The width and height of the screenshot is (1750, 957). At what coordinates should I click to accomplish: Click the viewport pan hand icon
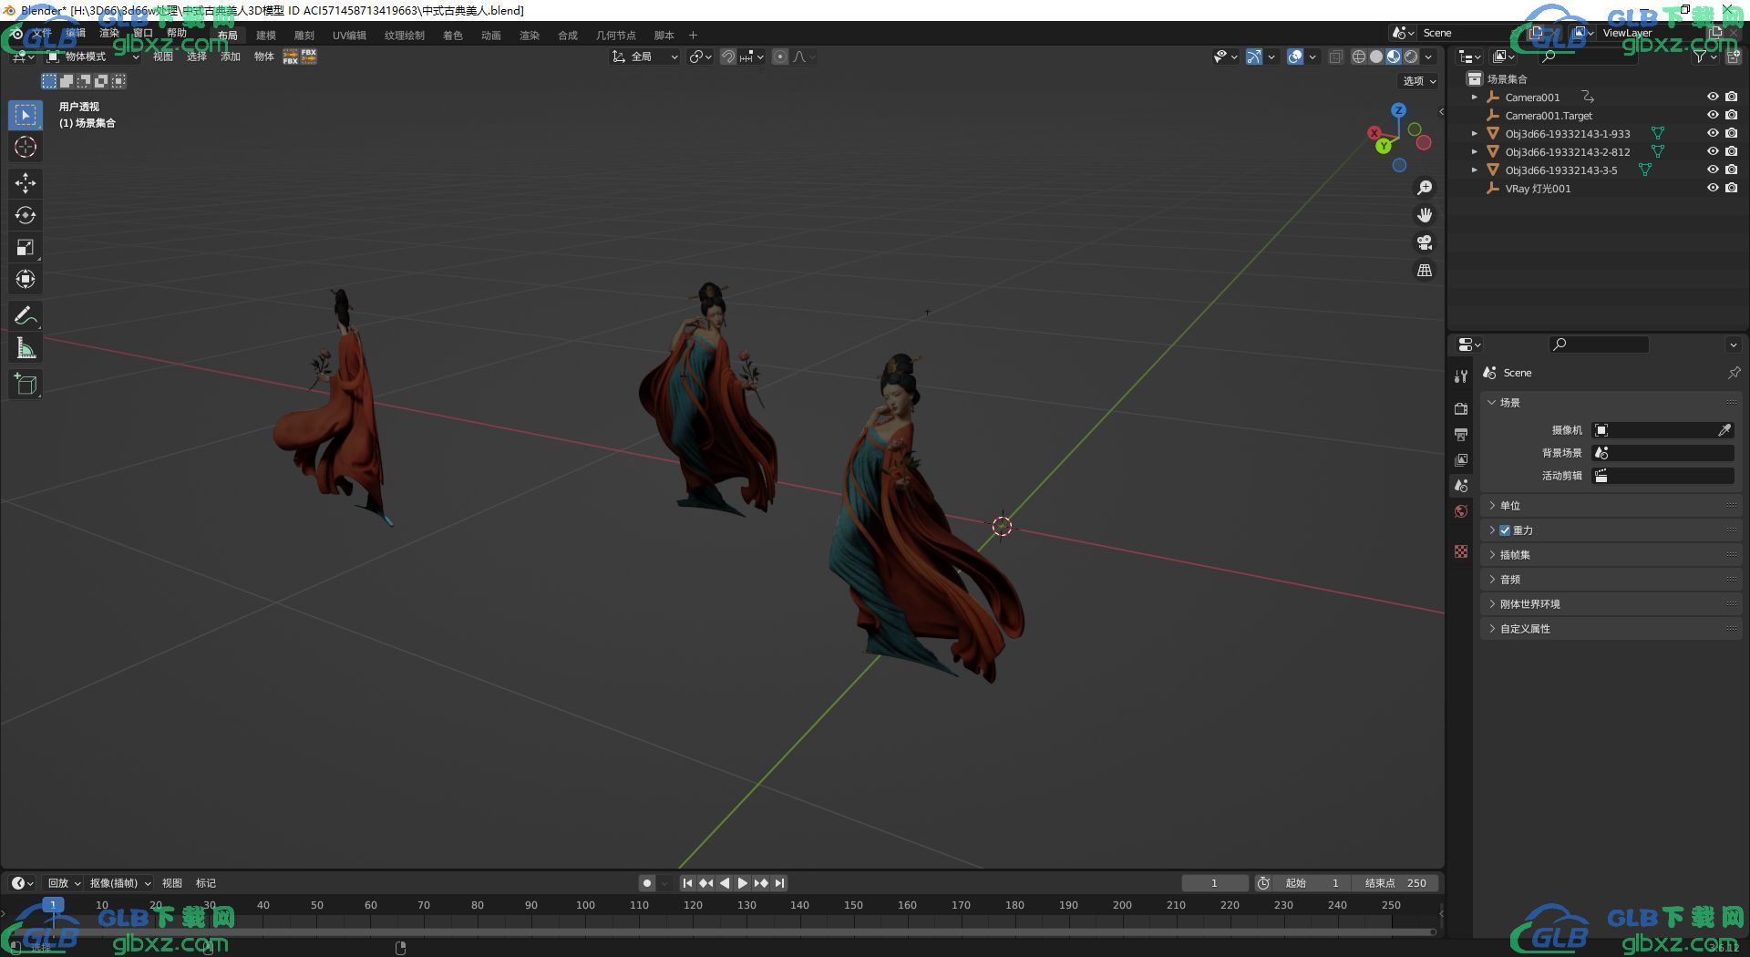(x=1424, y=215)
